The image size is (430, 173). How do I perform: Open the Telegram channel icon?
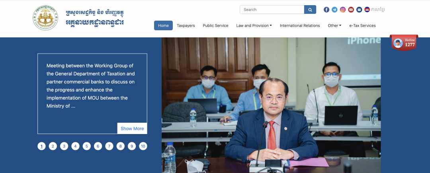click(x=334, y=10)
